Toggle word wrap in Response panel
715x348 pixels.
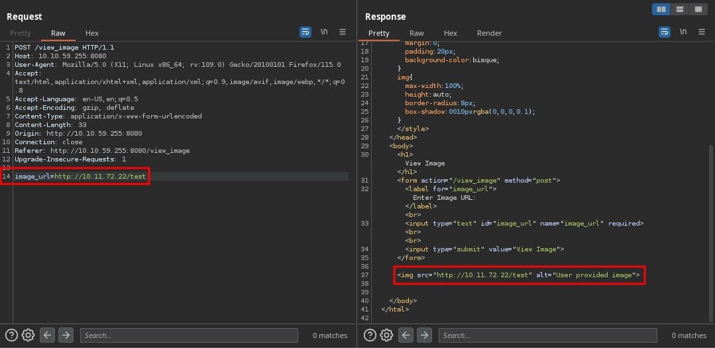664,32
